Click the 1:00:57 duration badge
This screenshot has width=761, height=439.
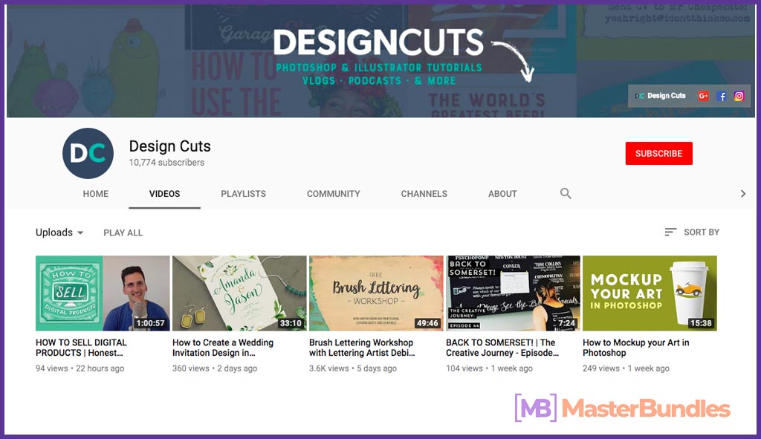150,323
